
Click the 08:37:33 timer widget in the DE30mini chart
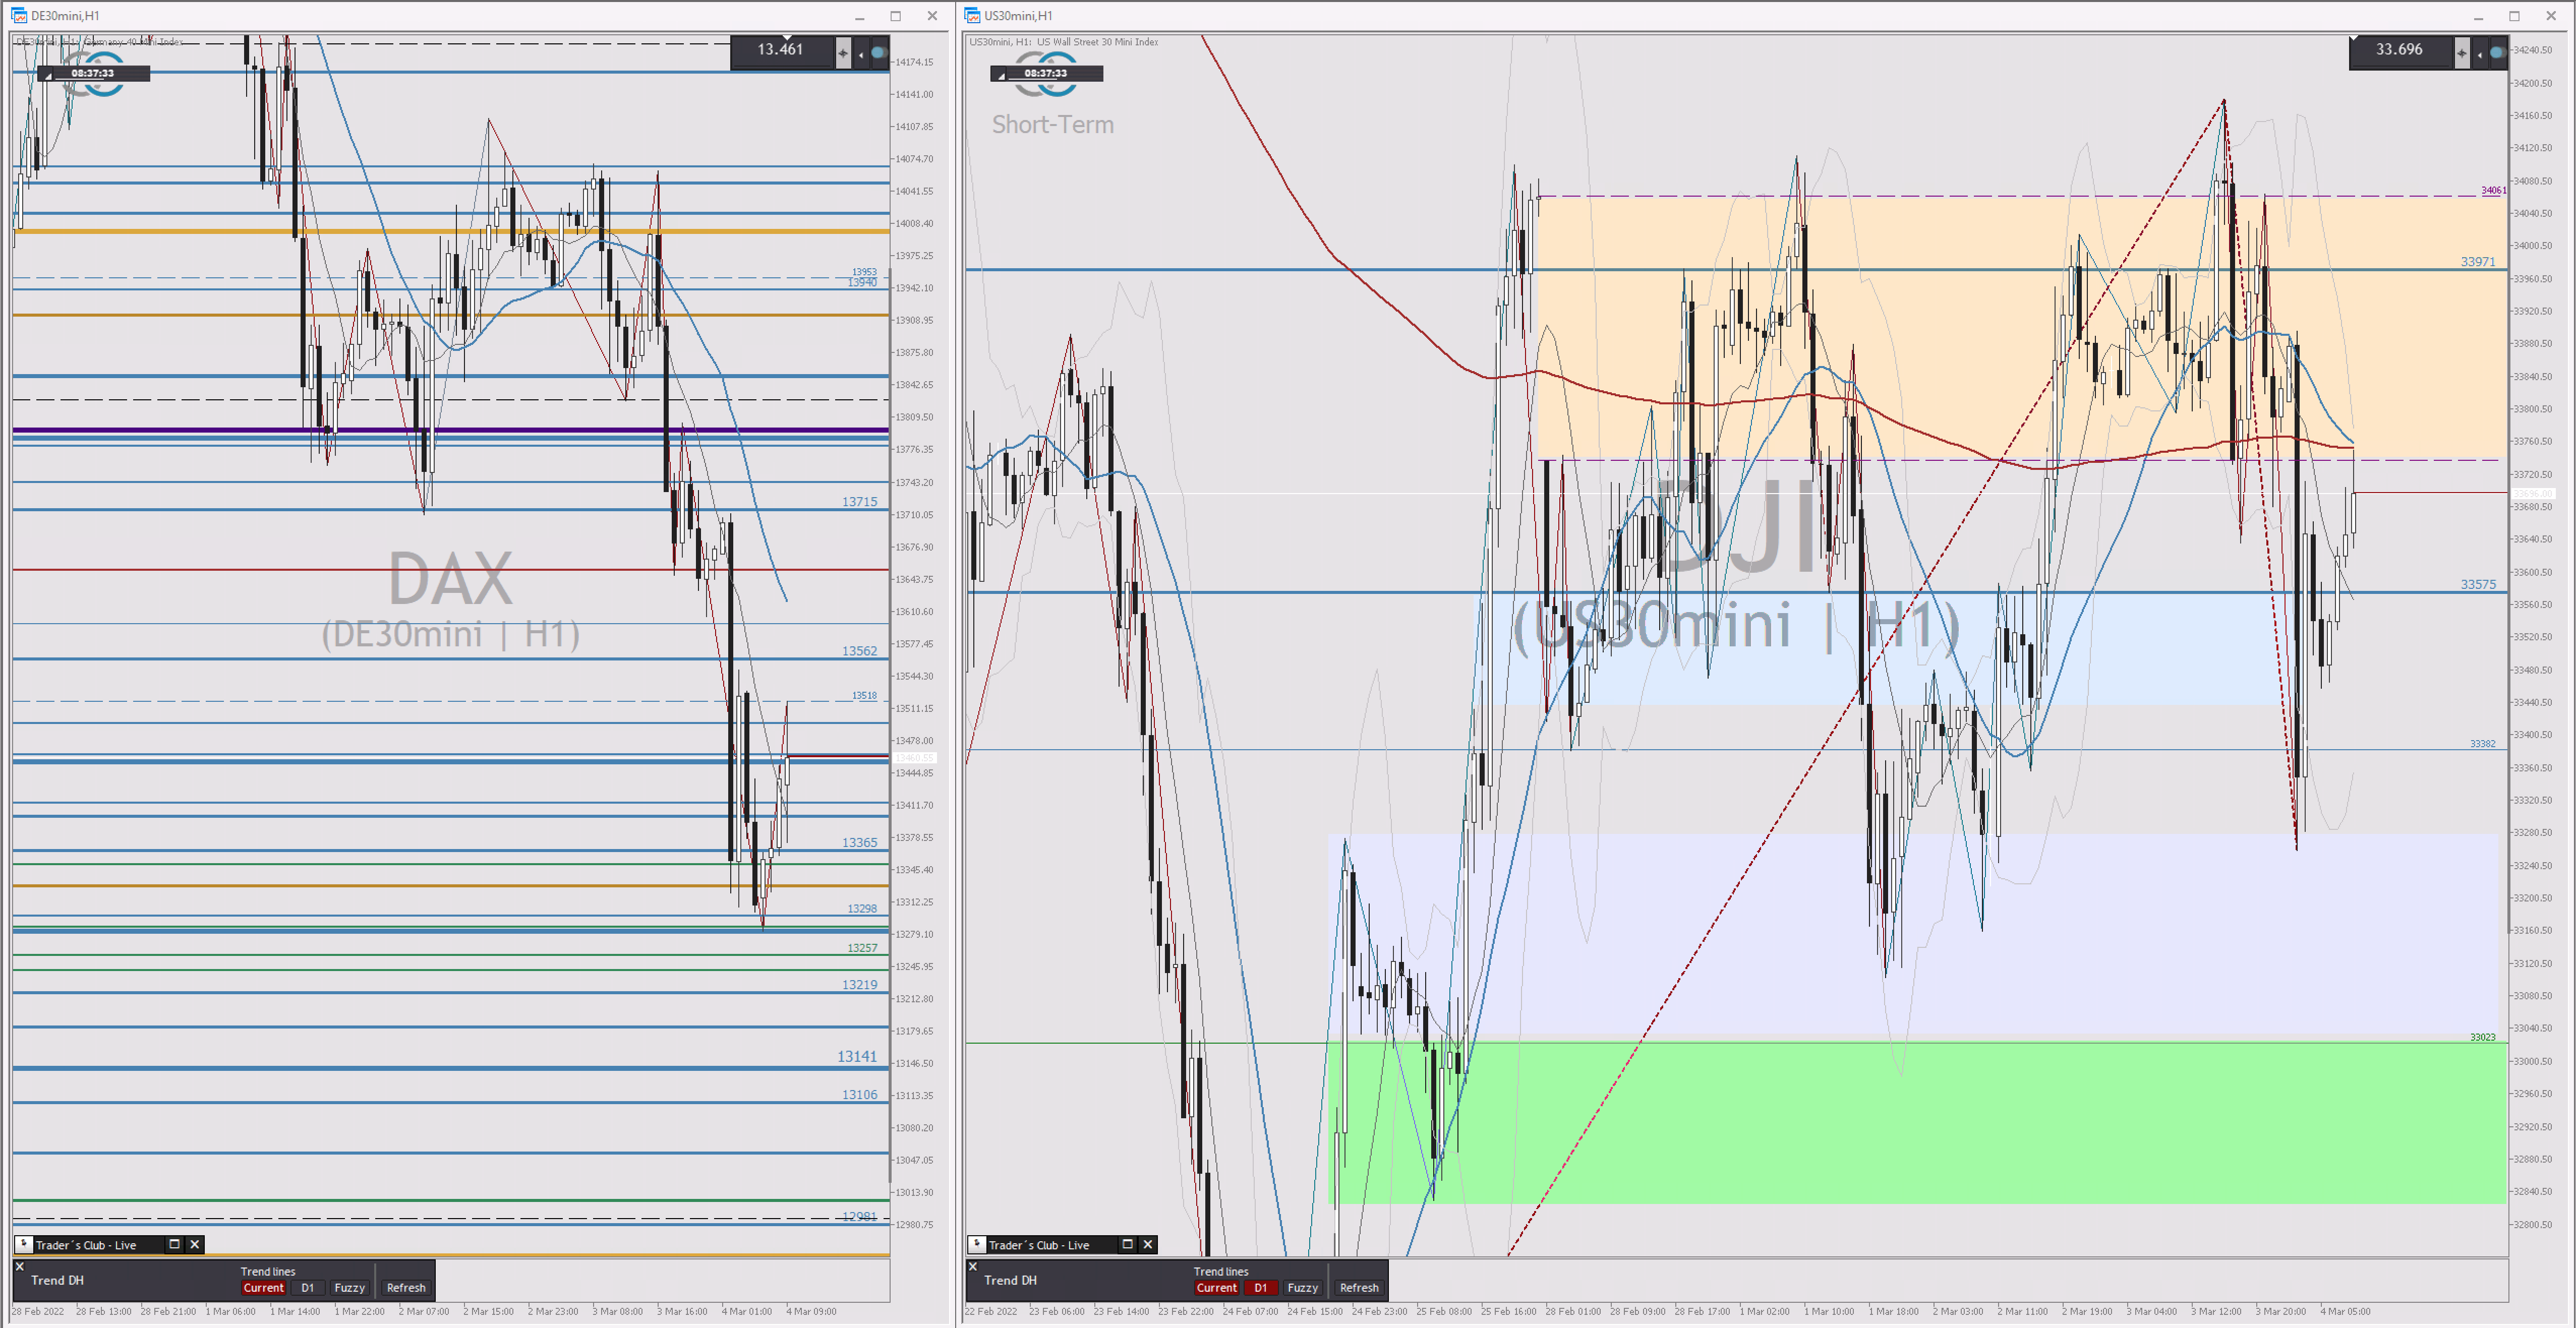click(93, 73)
